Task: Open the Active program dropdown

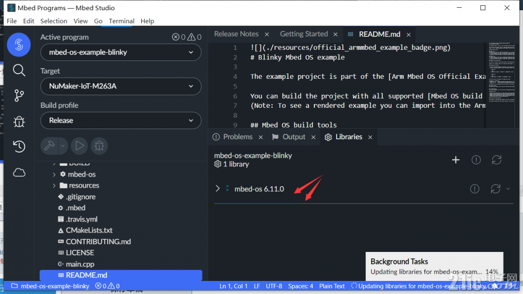Action: tap(121, 52)
